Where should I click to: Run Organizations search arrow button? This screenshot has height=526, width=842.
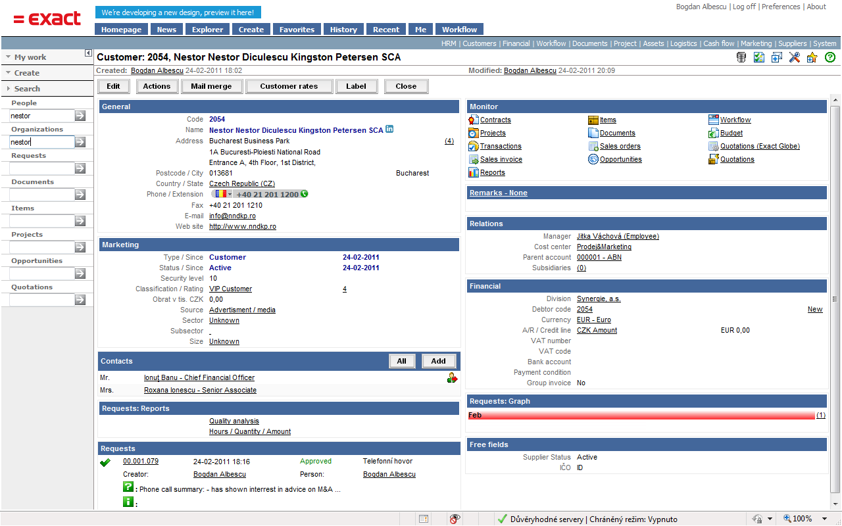[x=80, y=142]
